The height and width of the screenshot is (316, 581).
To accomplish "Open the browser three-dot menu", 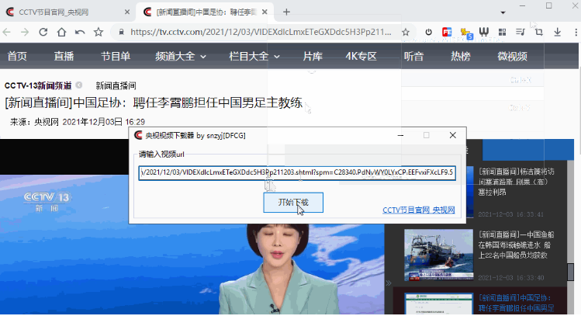I will (x=576, y=33).
